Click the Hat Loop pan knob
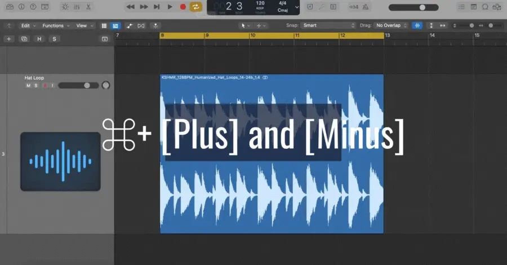The height and width of the screenshot is (265, 507). [106, 86]
